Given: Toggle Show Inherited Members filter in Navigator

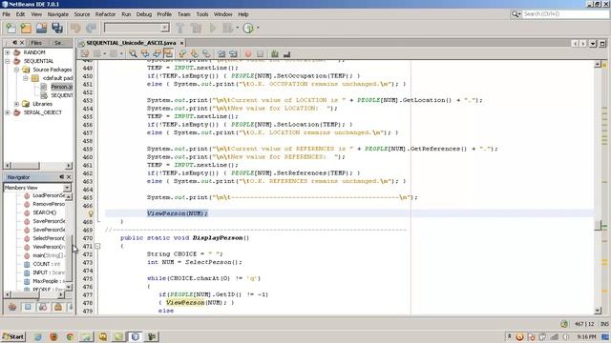Looking at the screenshot, I should (x=12, y=307).
